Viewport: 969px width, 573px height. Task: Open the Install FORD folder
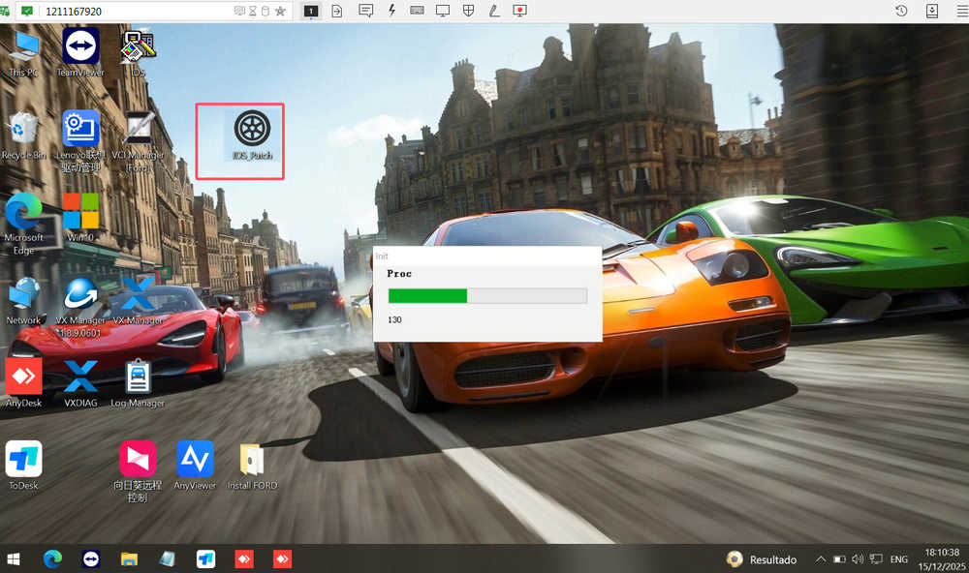click(252, 459)
